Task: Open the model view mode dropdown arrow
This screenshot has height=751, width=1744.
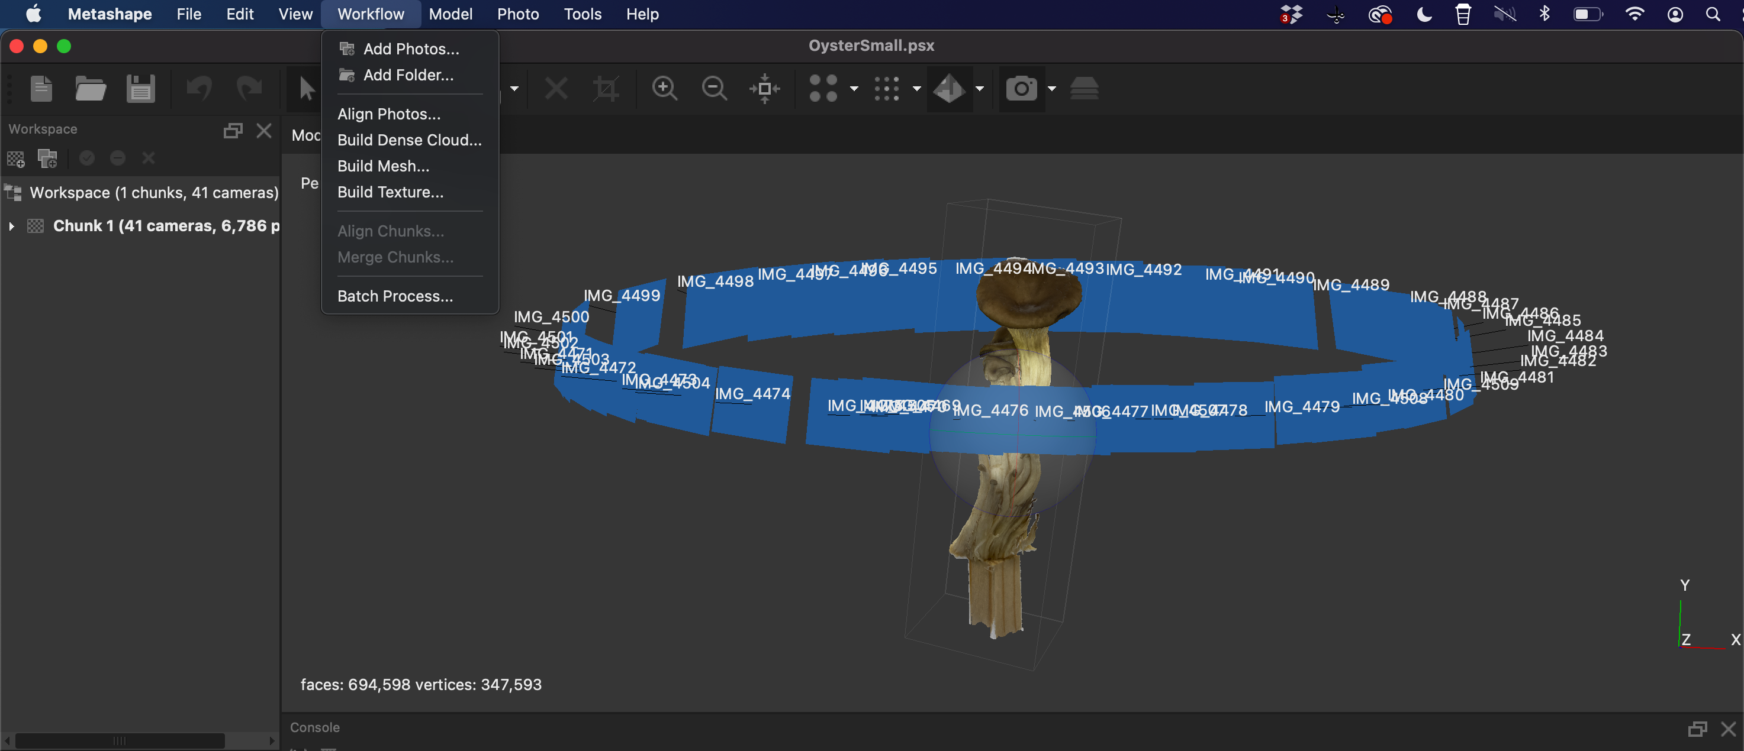Action: coord(980,89)
